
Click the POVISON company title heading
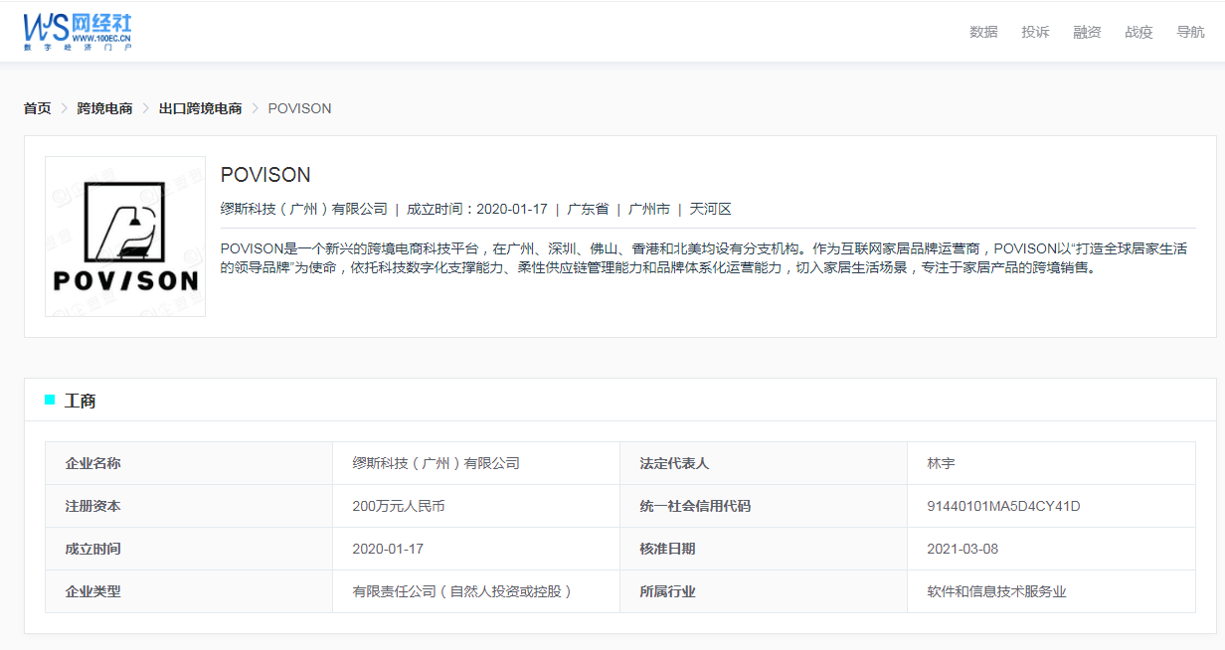(x=265, y=175)
